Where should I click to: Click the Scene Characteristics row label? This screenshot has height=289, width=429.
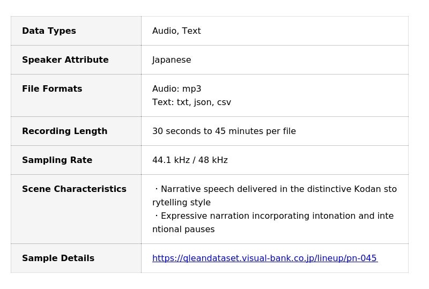click(x=74, y=189)
